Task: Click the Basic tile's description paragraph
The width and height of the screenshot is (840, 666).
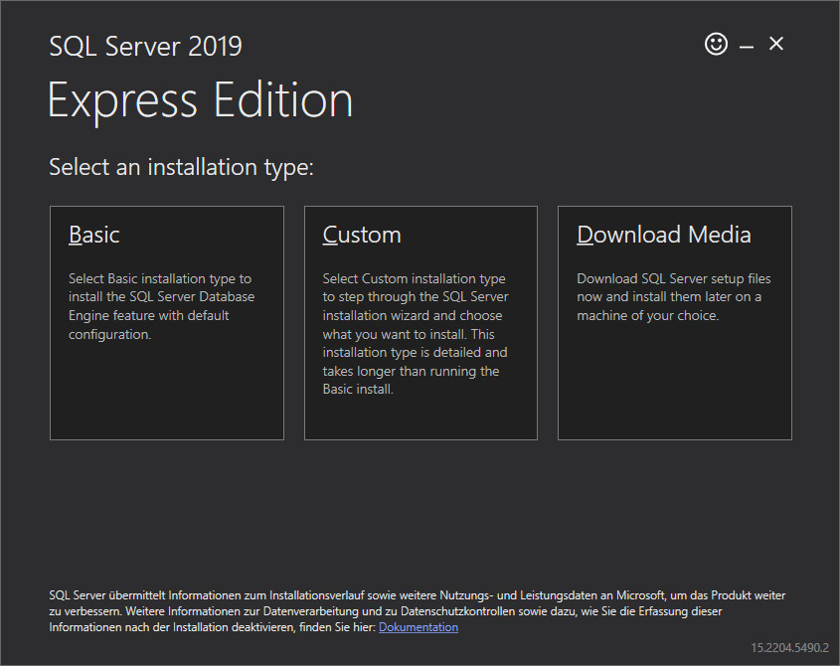Action: click(161, 306)
